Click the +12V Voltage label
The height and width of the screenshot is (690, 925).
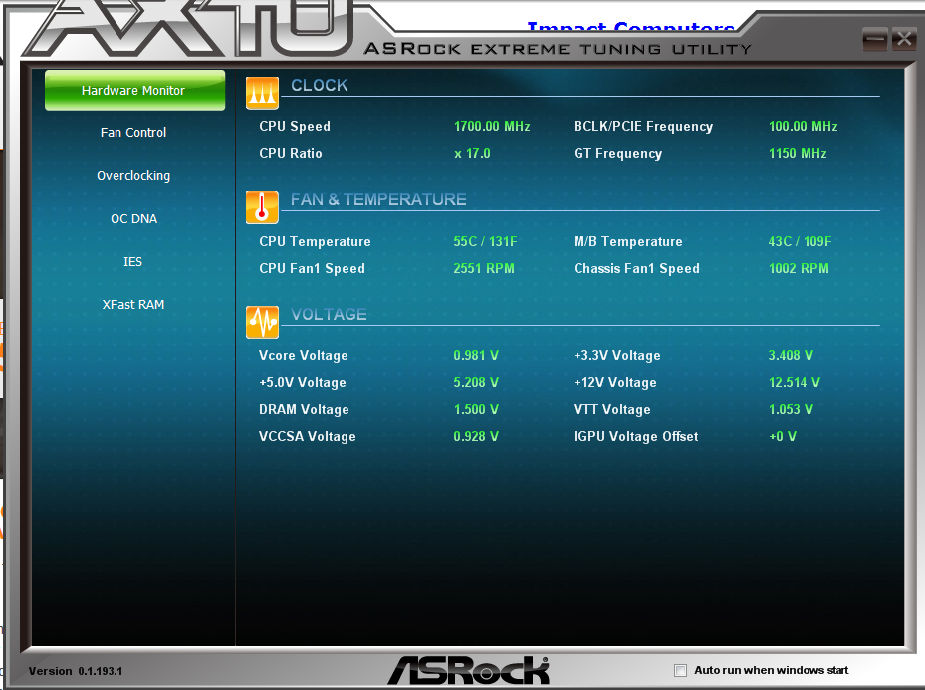[x=614, y=383]
